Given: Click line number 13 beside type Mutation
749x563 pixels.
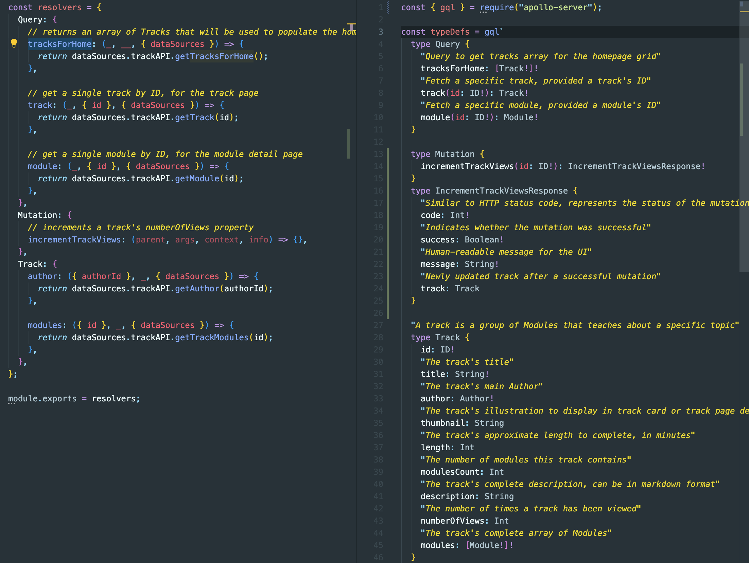Looking at the screenshot, I should coord(378,154).
